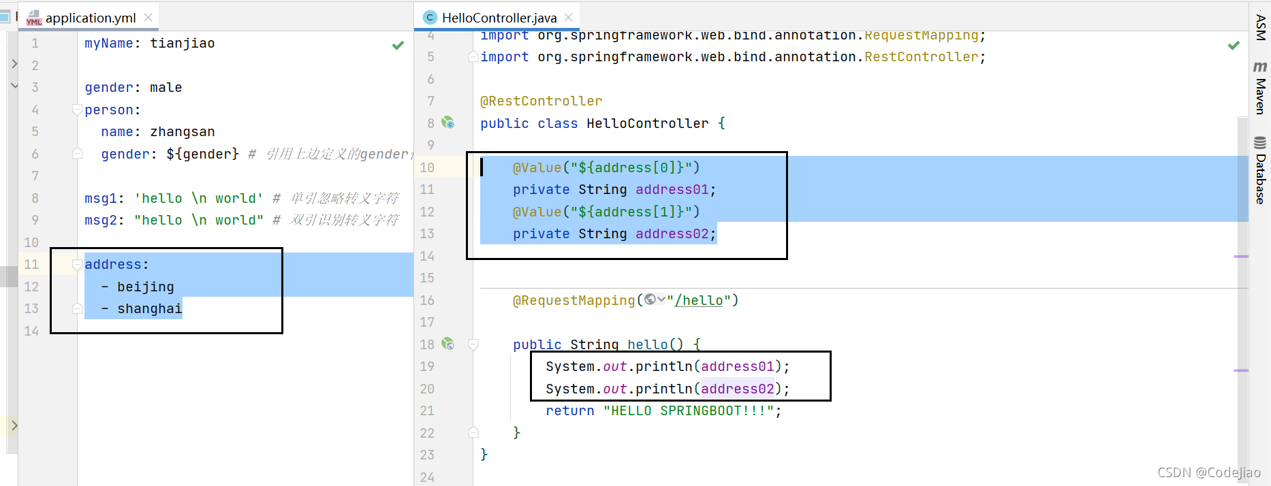This screenshot has width=1271, height=486.
Task: Click the println(address01) statement
Action: point(668,366)
